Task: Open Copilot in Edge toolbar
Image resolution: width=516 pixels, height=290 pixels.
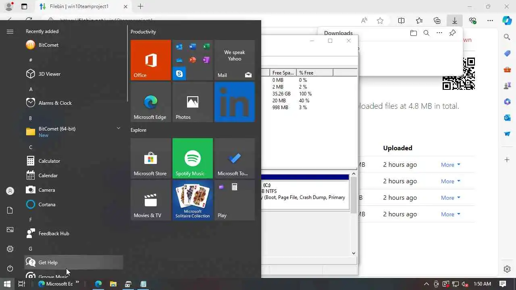Action: [507, 21]
